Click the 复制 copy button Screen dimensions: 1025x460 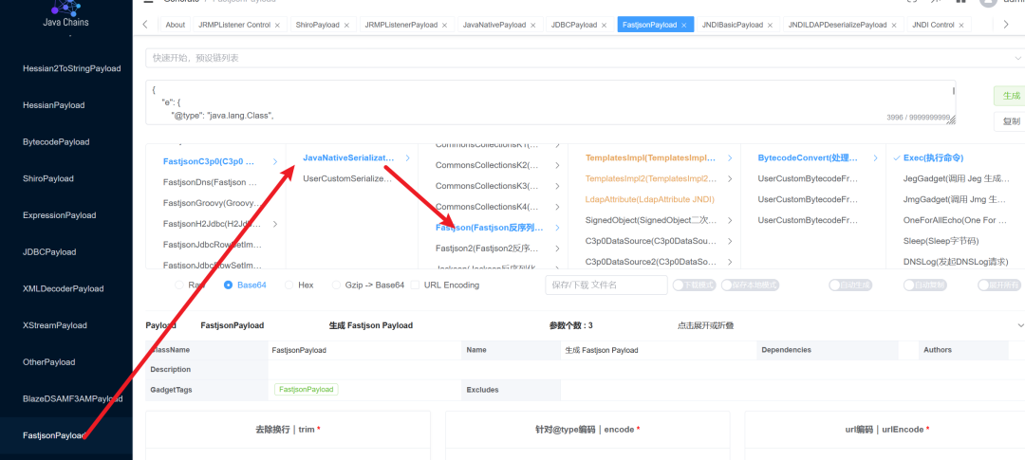pos(1009,120)
